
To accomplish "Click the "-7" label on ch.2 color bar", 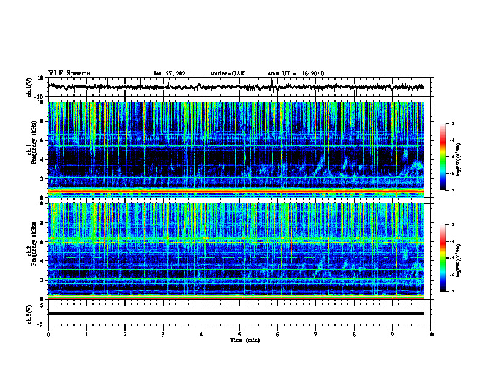I will click(452, 292).
